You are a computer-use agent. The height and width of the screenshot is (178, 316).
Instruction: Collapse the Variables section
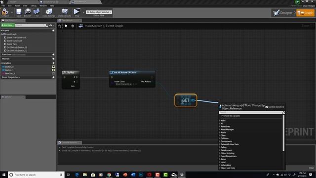point(1,63)
